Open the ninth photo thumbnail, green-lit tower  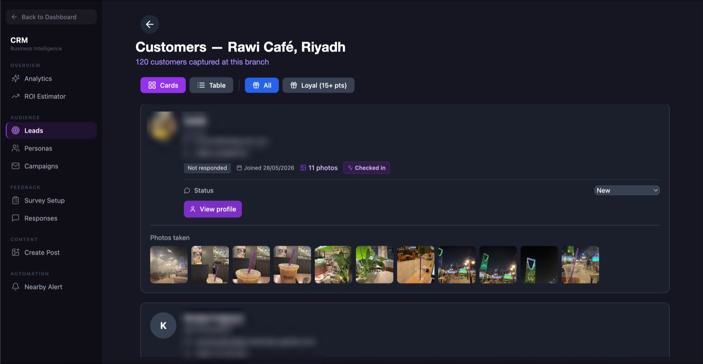click(x=498, y=265)
